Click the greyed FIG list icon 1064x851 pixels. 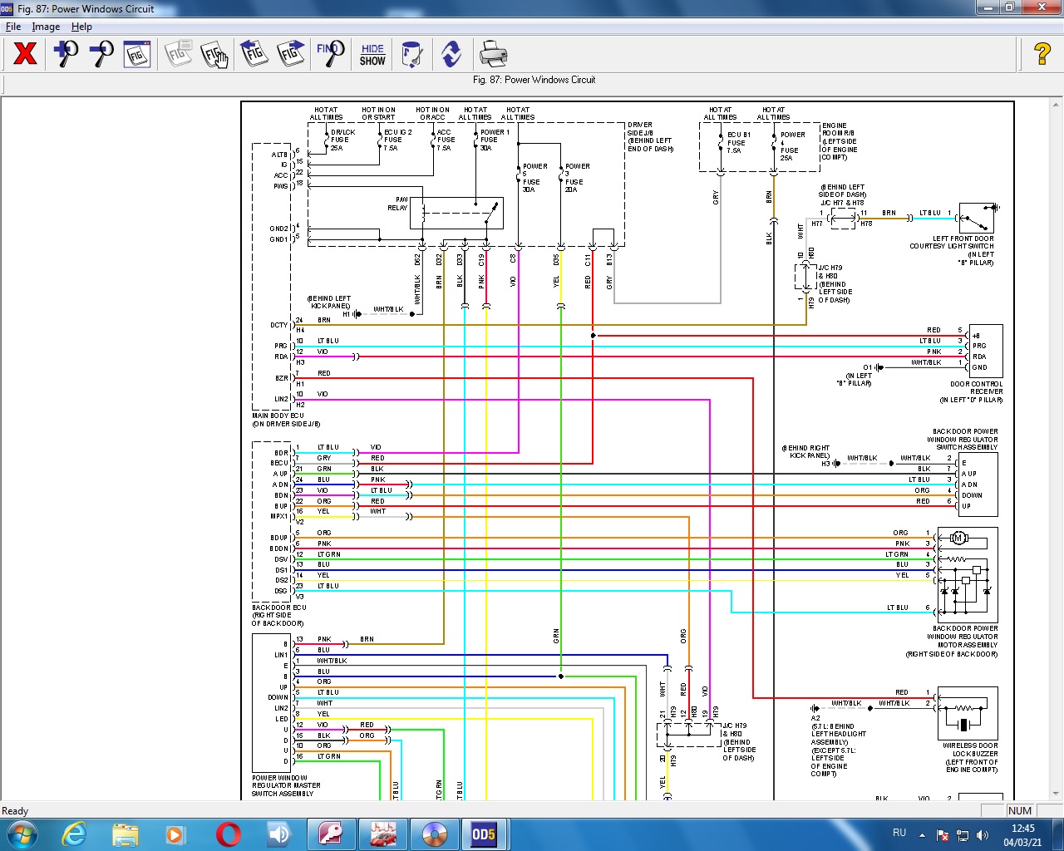pyautogui.click(x=179, y=54)
